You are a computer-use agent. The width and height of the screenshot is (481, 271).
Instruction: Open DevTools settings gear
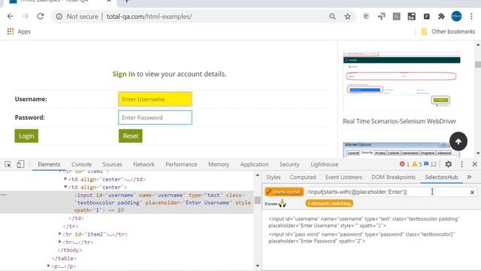(448, 164)
